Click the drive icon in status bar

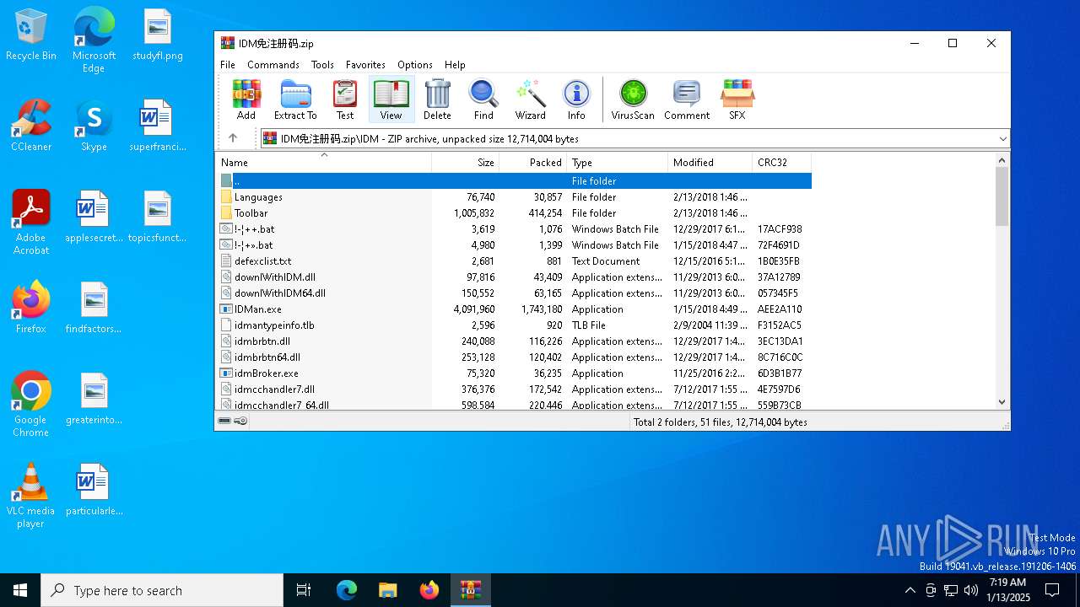[x=224, y=421]
